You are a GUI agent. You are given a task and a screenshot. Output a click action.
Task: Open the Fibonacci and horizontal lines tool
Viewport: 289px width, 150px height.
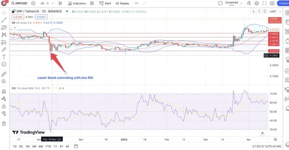(x=4, y=27)
